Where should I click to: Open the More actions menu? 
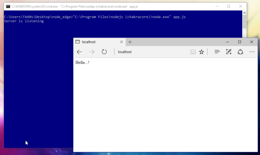click(252, 52)
